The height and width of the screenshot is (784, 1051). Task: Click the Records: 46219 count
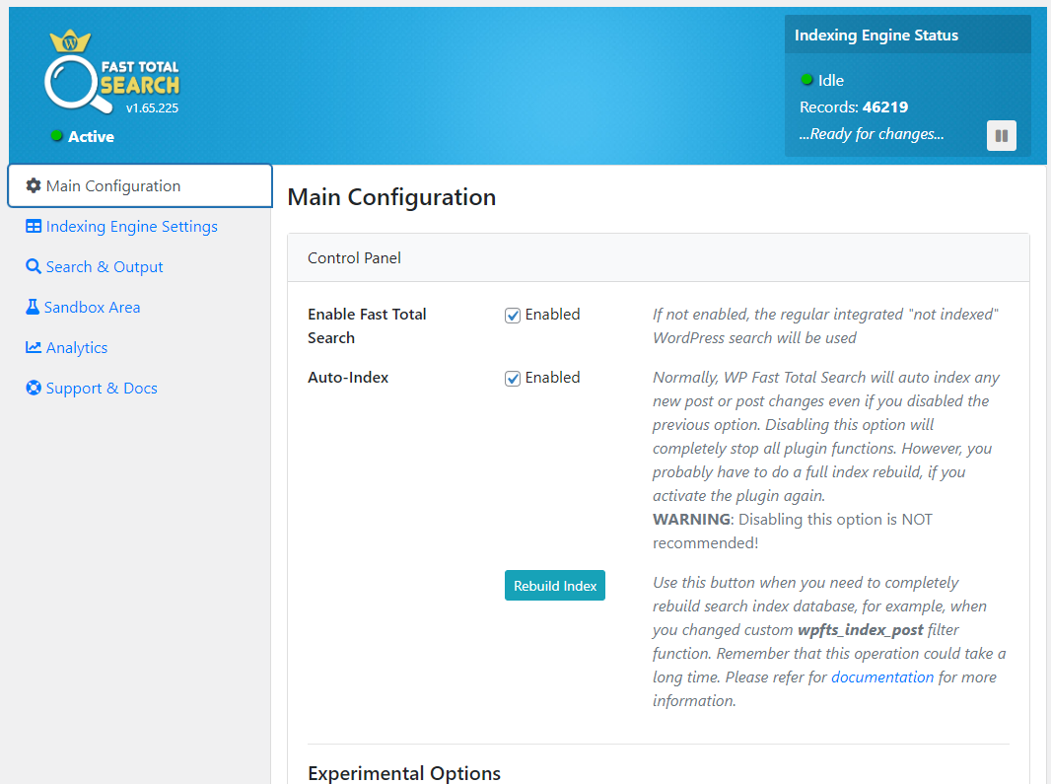[x=854, y=107]
